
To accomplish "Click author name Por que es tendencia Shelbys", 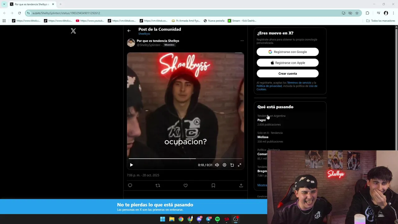I will tap(158, 41).
